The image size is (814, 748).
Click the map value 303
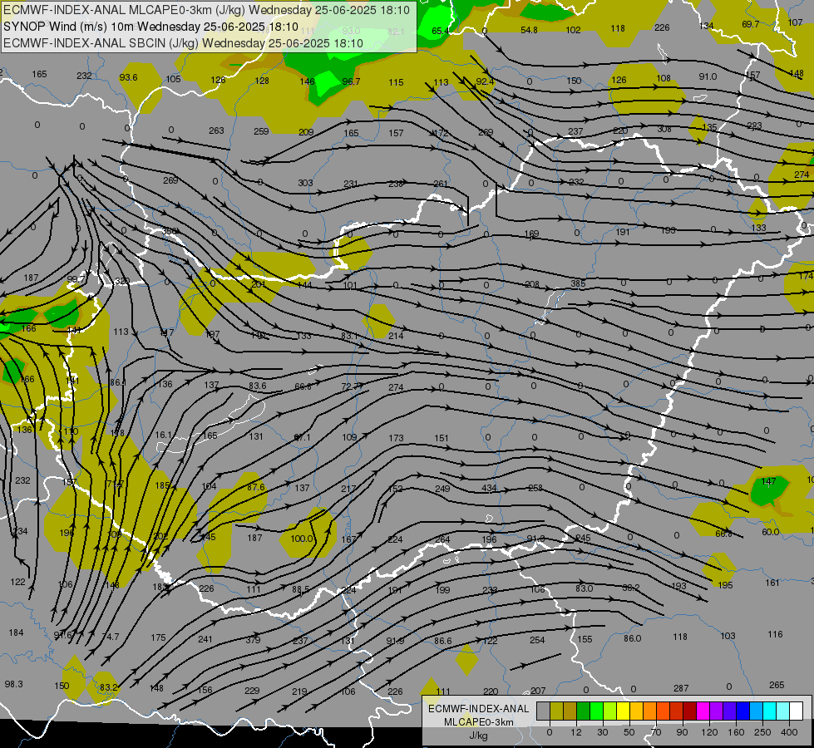tap(305, 183)
